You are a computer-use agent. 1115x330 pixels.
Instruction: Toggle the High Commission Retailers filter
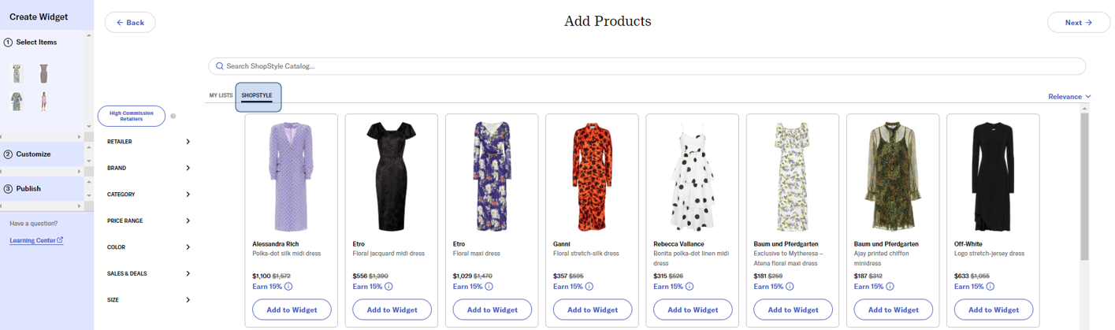coord(132,117)
